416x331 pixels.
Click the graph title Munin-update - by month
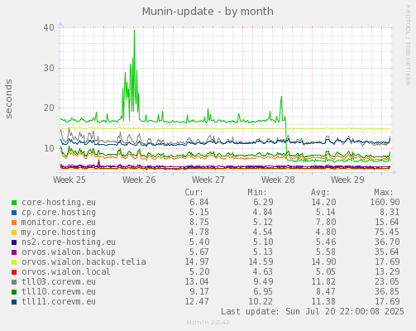[x=208, y=12]
